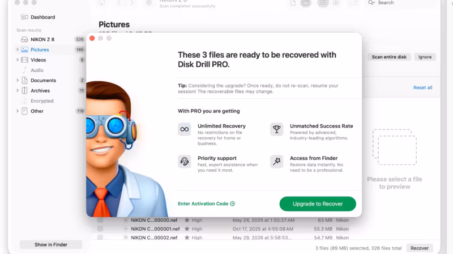453x254 pixels.
Task: Select file name NIKON C...00002.nef
Action: pyautogui.click(x=154, y=238)
